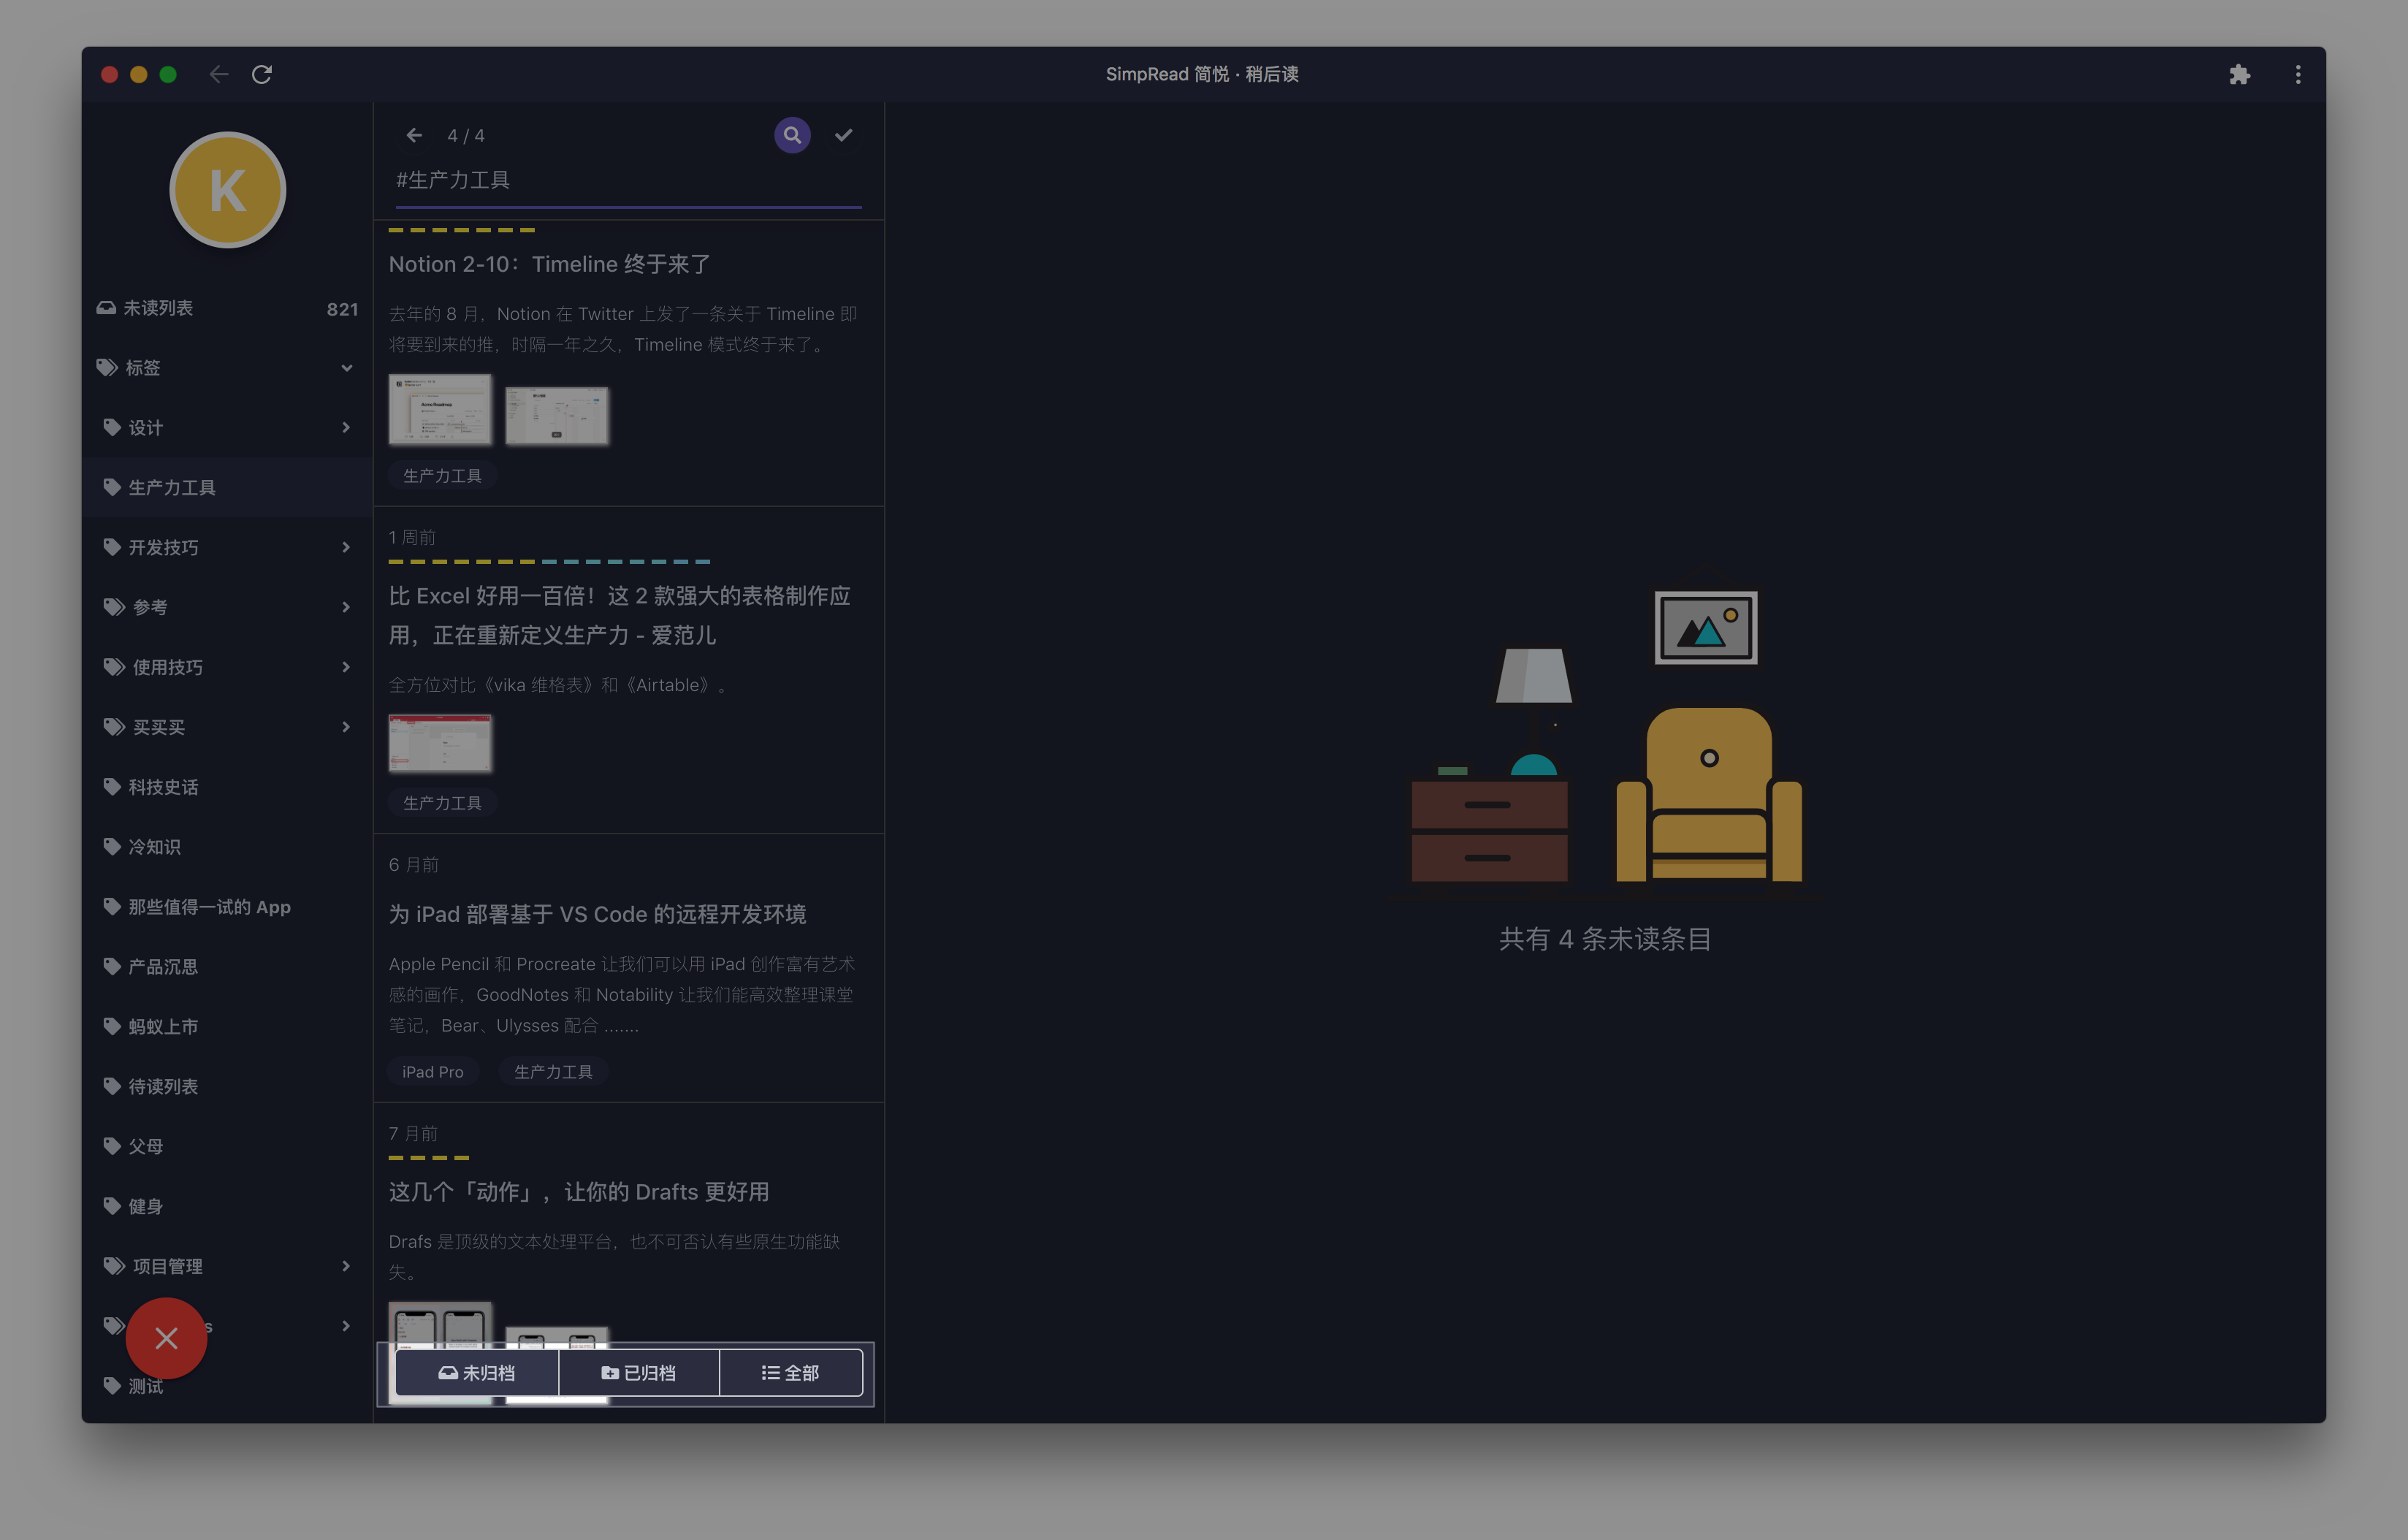Expand the 参考 tag chevron
This screenshot has width=2408, height=1540.
pos(346,607)
